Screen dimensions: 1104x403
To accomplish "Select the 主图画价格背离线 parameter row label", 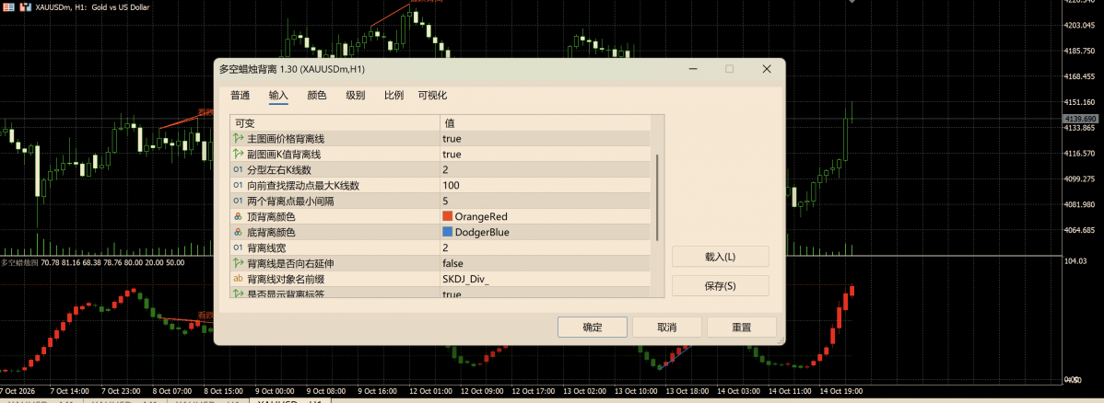I will (x=285, y=139).
